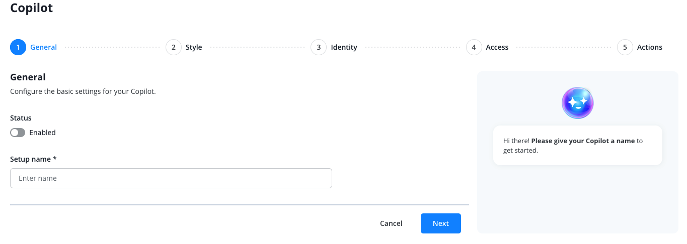Click the step 3 number circle

coord(318,47)
